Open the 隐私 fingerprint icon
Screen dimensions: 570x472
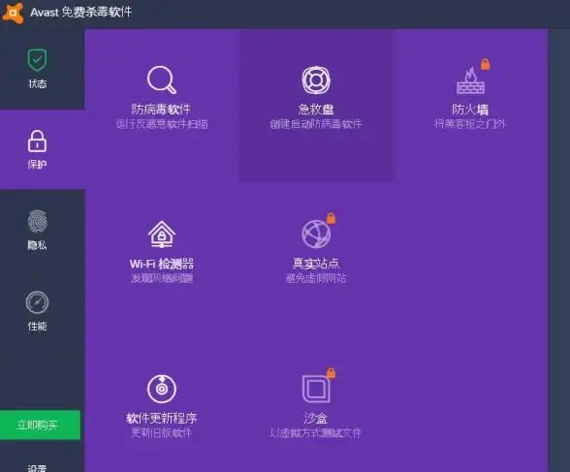coord(37,221)
